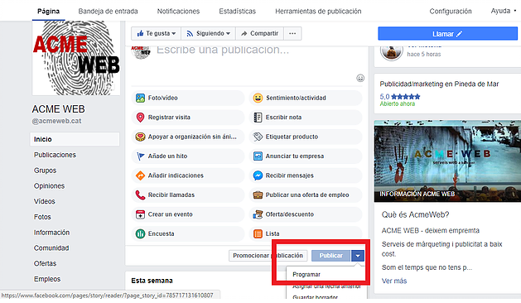Open the Información ACME WEB video thumbnail
This screenshot has height=303, width=521.
tap(447, 161)
